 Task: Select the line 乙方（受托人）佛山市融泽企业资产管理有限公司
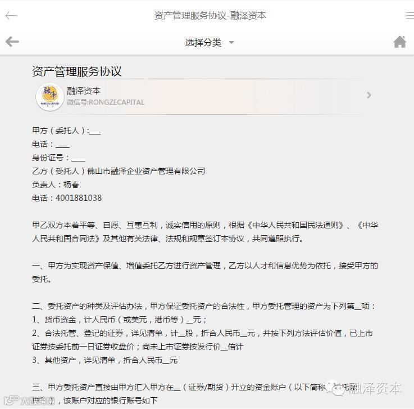[119, 171]
